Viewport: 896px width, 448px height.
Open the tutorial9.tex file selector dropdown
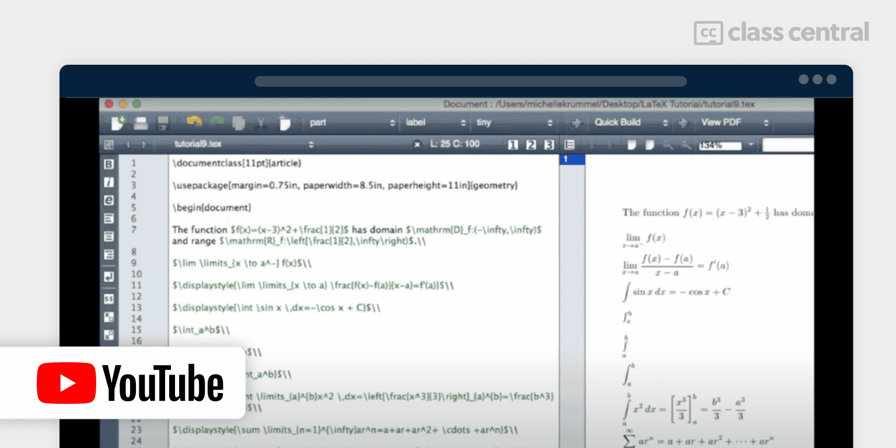(x=244, y=144)
